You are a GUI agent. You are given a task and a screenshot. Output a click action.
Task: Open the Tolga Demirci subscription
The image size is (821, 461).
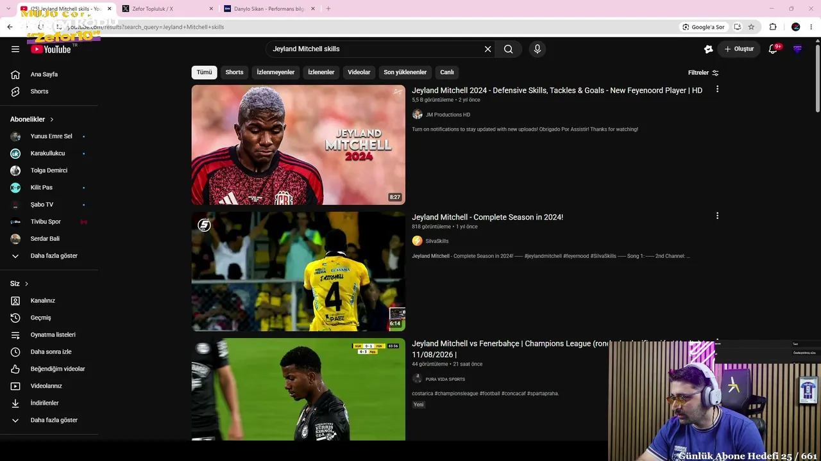point(49,170)
